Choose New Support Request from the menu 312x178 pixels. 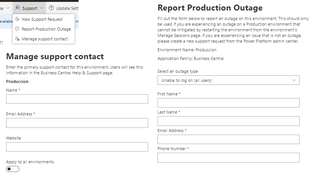pyautogui.click(x=42, y=19)
